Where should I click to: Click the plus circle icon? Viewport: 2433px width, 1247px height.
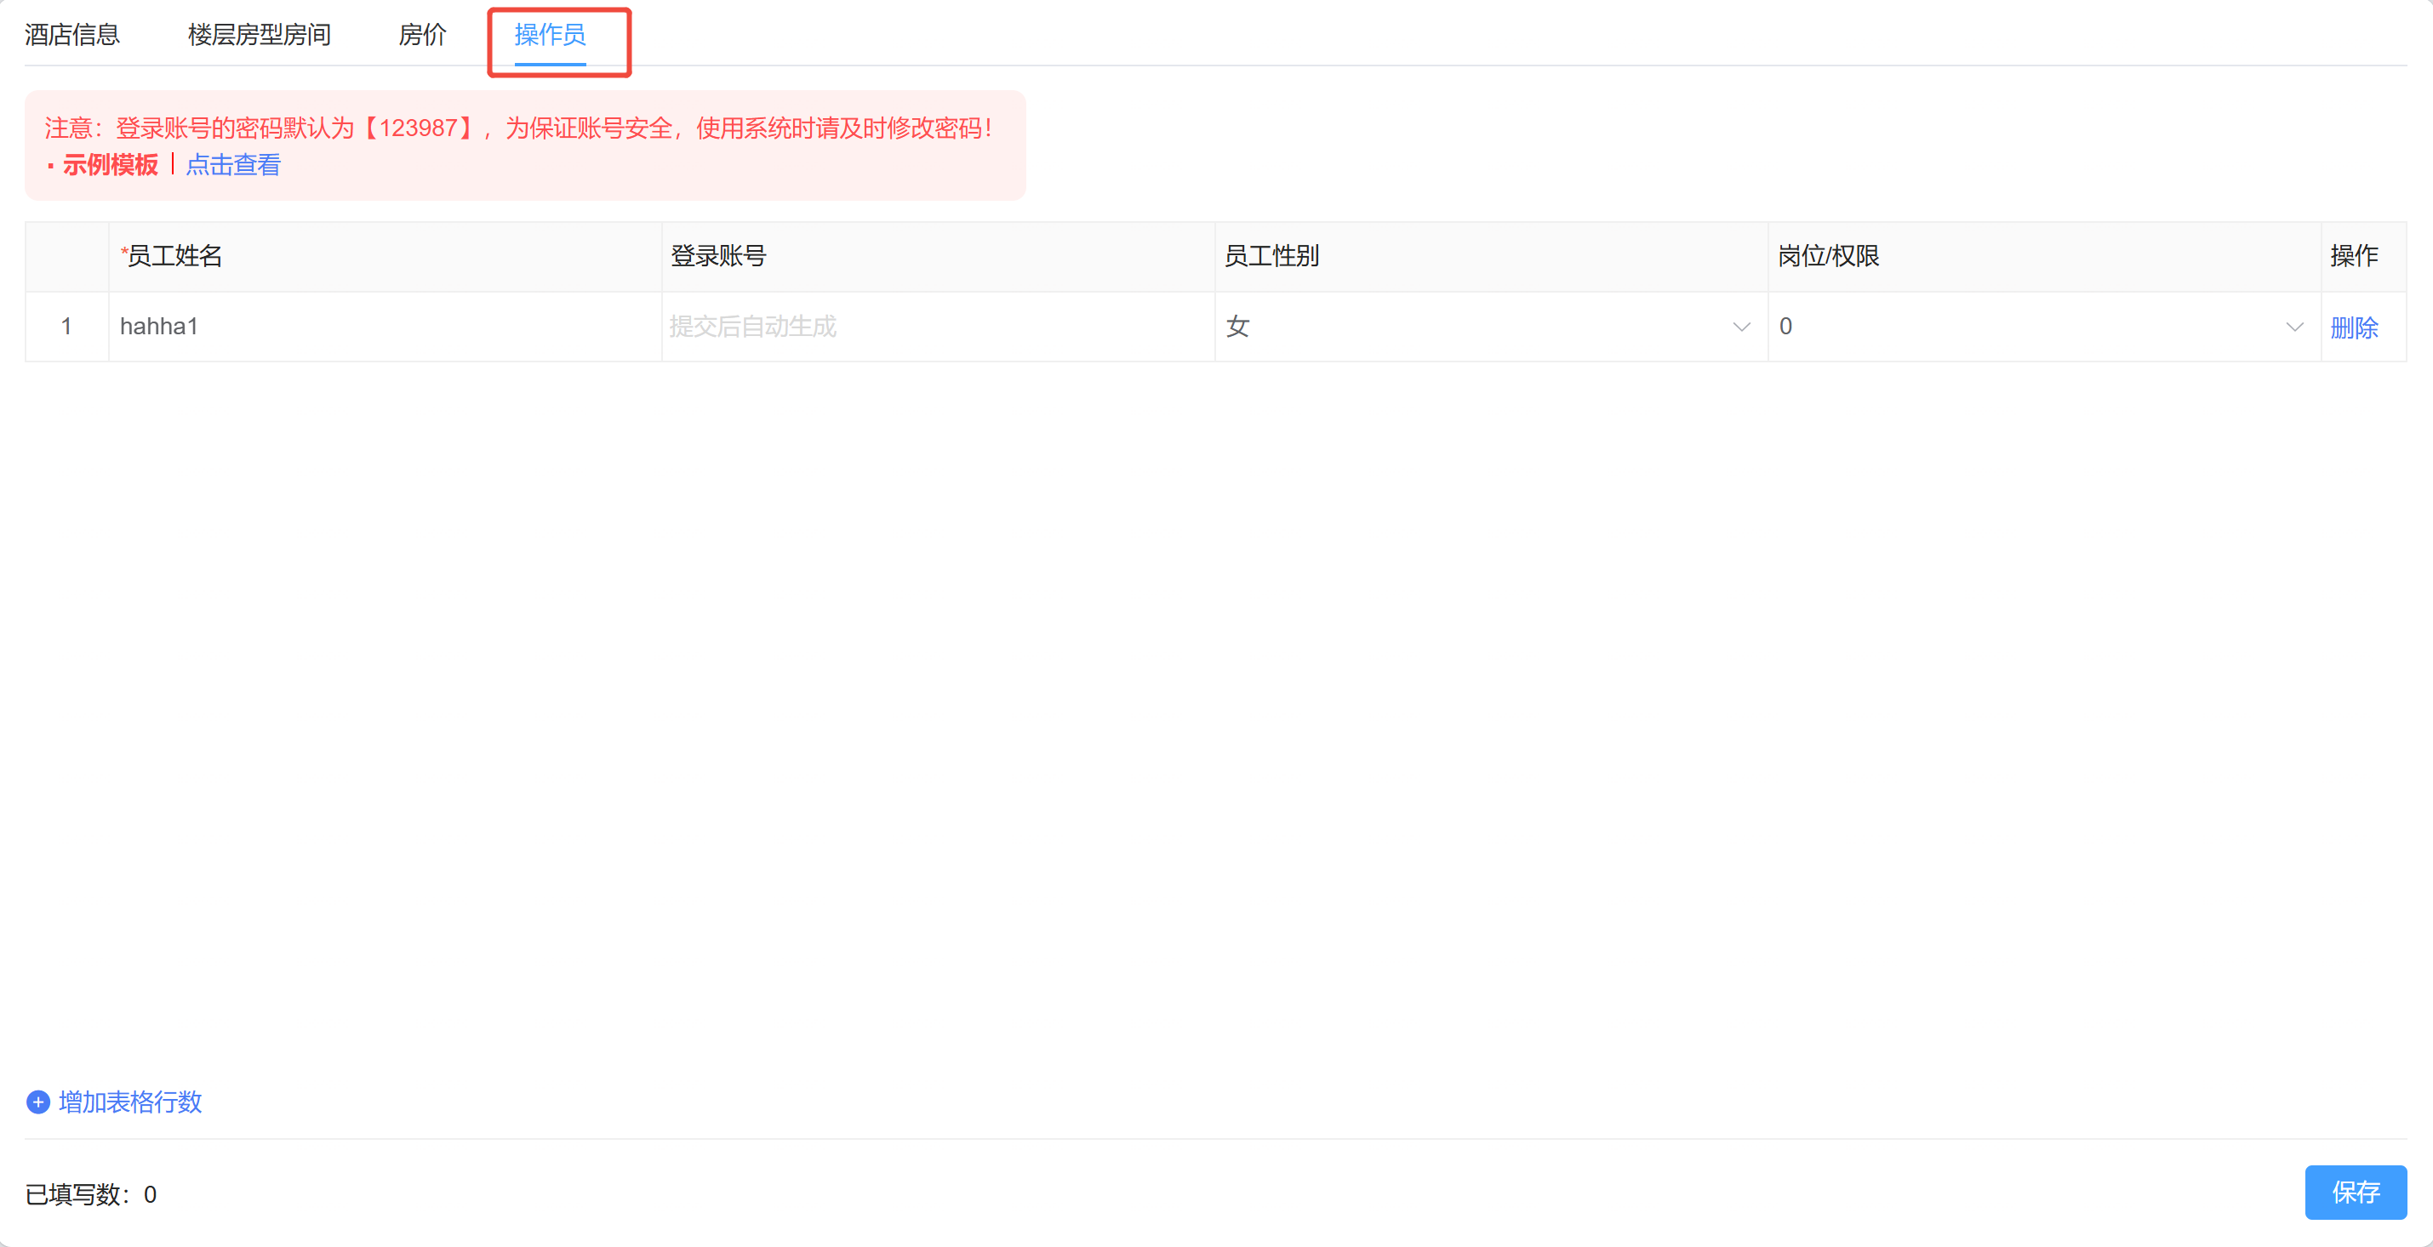37,1102
